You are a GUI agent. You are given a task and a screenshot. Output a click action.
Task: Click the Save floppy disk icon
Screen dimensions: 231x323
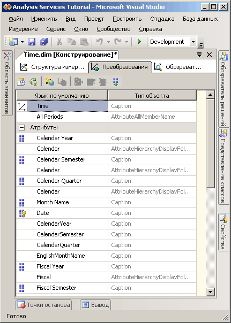click(32, 42)
